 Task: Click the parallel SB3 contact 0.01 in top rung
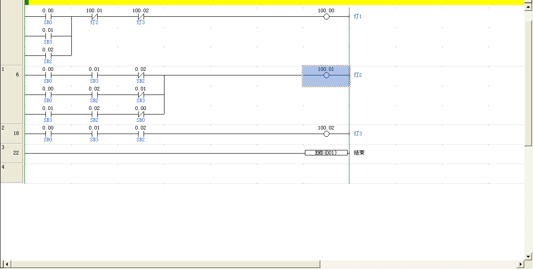[x=48, y=36]
